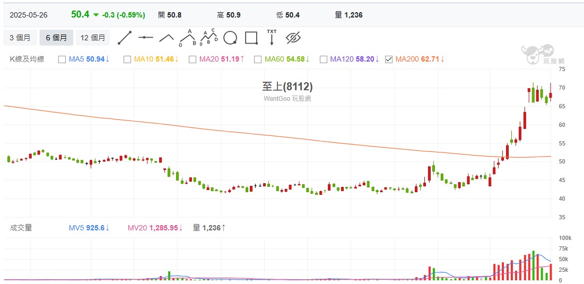
Task: Click the tallest green volume bar
Action: click(533, 265)
